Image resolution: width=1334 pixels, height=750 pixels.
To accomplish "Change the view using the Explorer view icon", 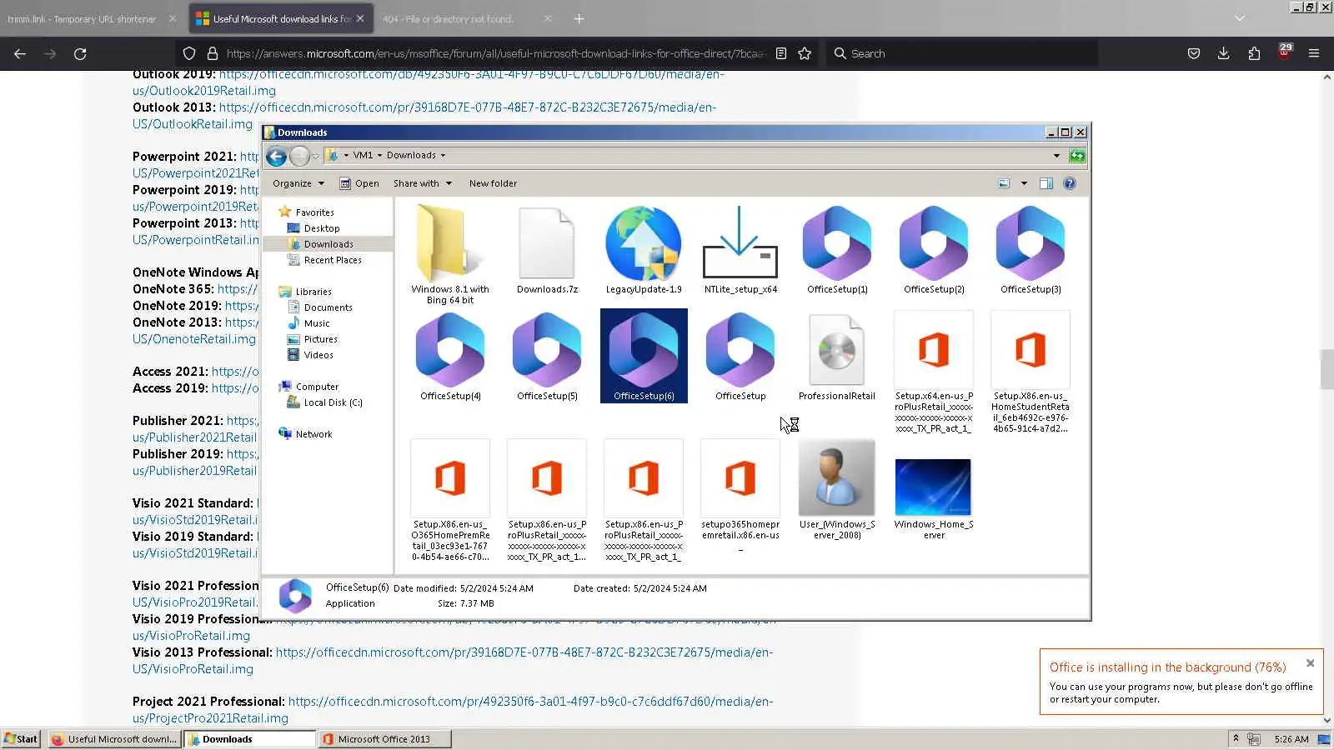I will point(1004,183).
